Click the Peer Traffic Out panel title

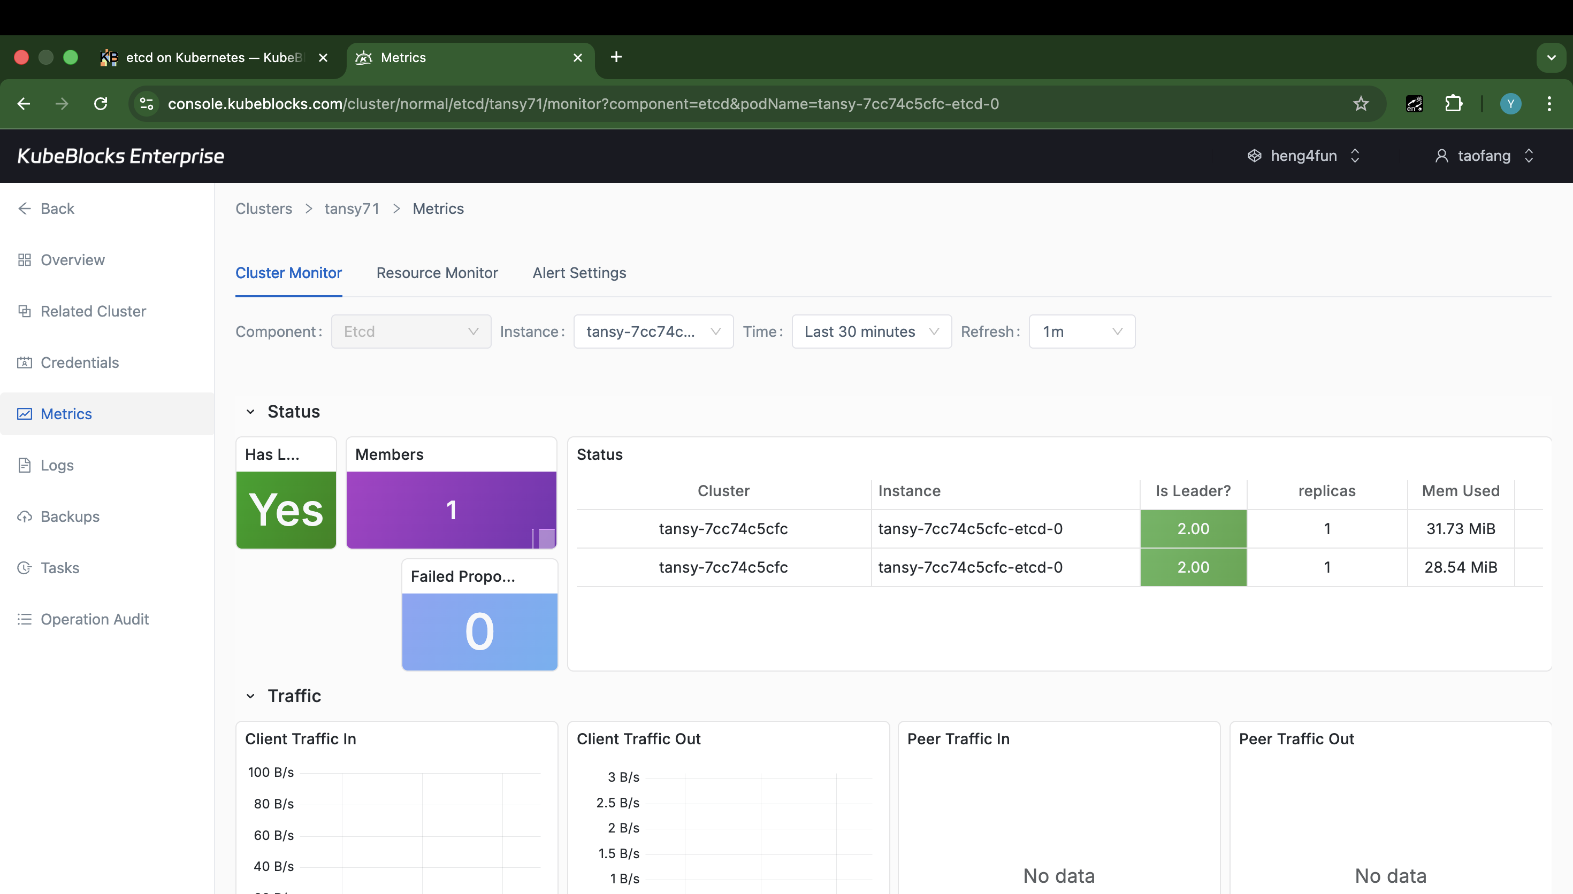point(1296,738)
